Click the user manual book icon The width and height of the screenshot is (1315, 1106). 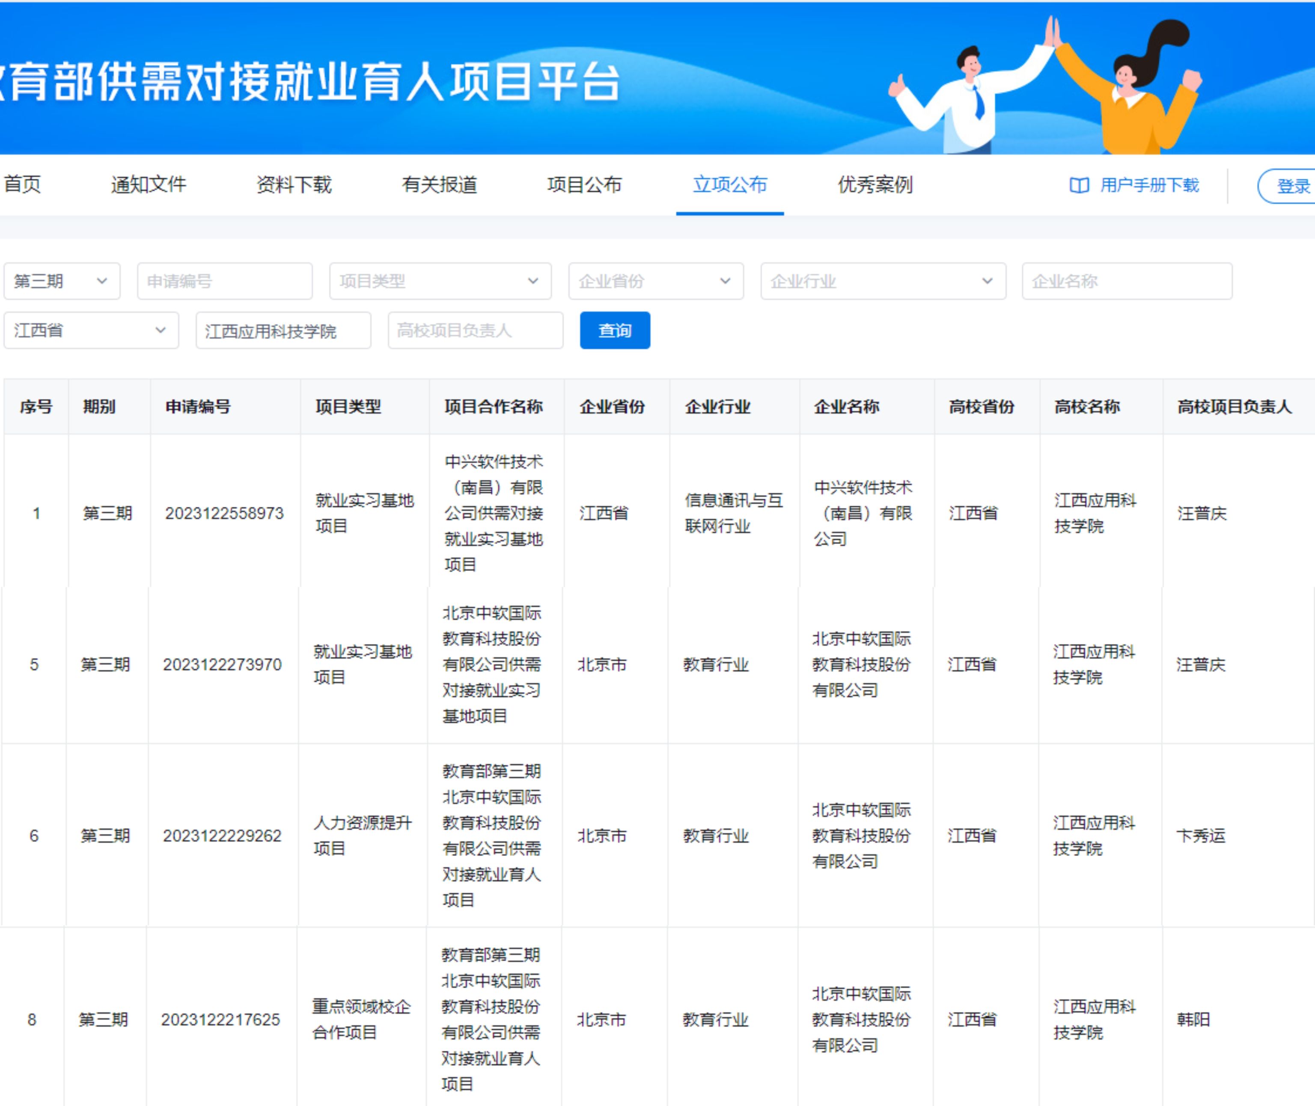[1079, 186]
